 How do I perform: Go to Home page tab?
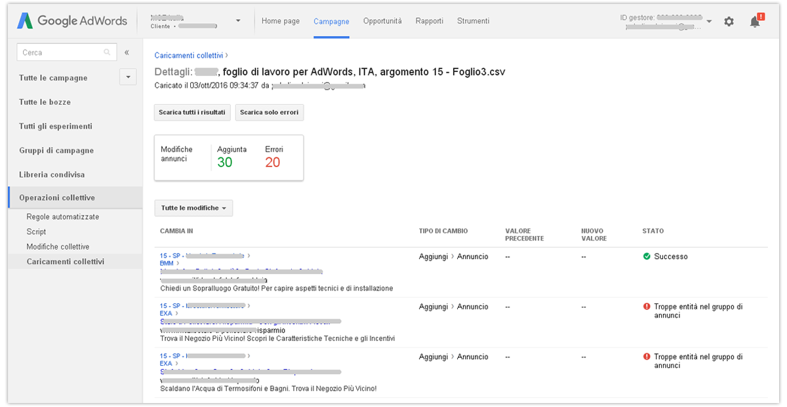coord(281,21)
